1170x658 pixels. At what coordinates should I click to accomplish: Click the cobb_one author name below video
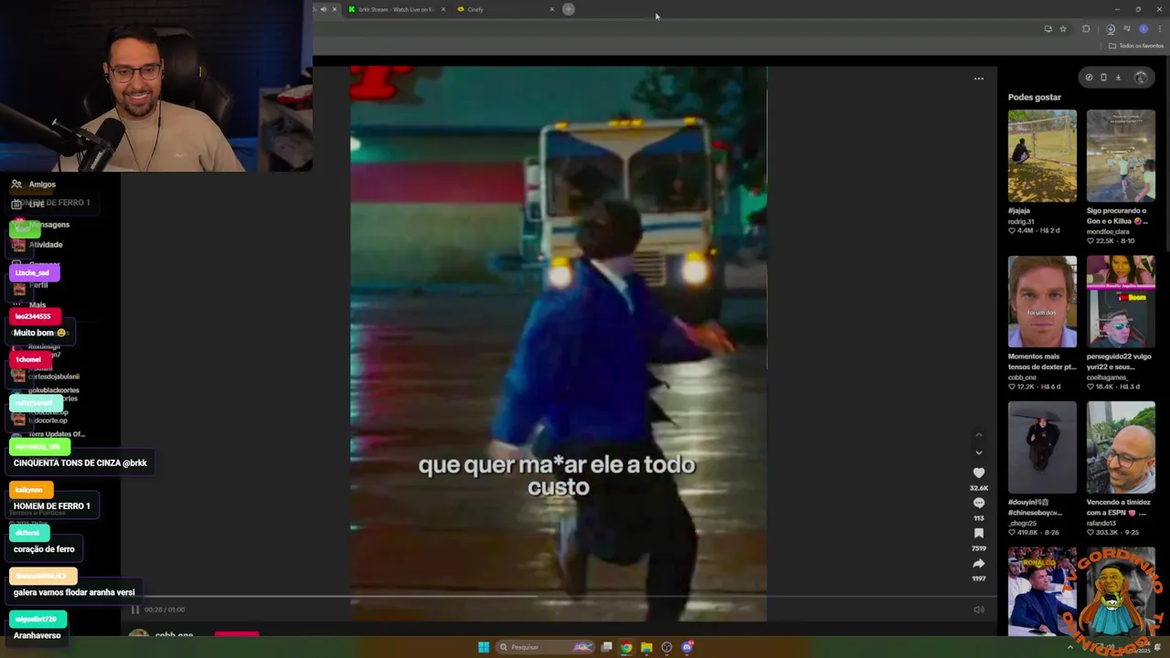174,634
